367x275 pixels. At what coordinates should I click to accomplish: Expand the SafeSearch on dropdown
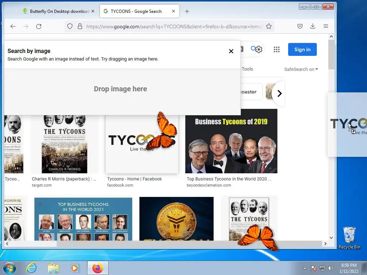pos(301,69)
